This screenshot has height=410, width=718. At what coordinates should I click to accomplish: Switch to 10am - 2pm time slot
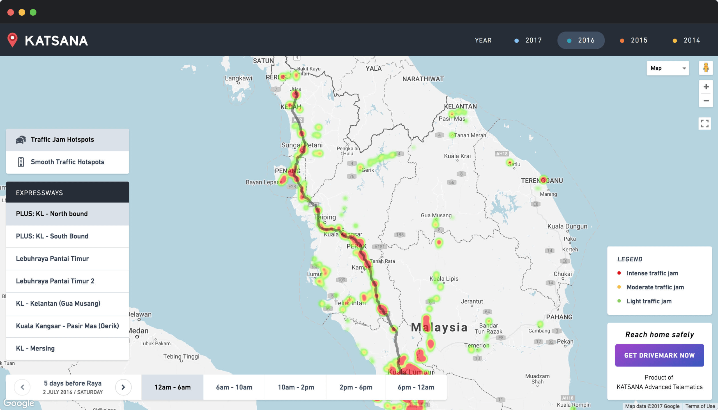(296, 387)
